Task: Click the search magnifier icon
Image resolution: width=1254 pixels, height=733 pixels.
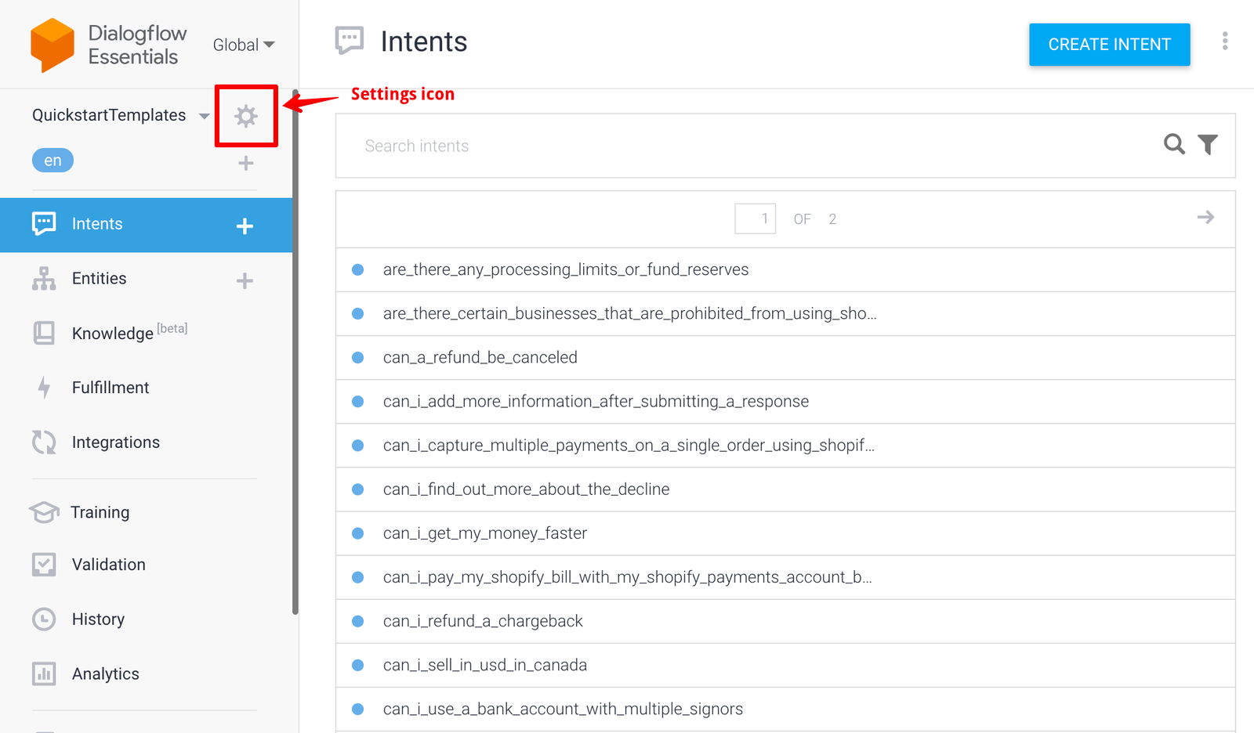Action: click(x=1173, y=144)
